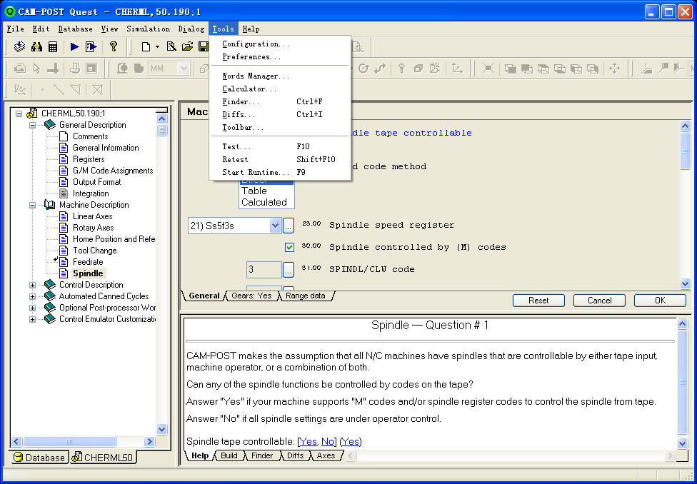Image resolution: width=697 pixels, height=484 pixels.
Task: Choose Configuration... from the Tools menu
Action: pyautogui.click(x=280, y=44)
